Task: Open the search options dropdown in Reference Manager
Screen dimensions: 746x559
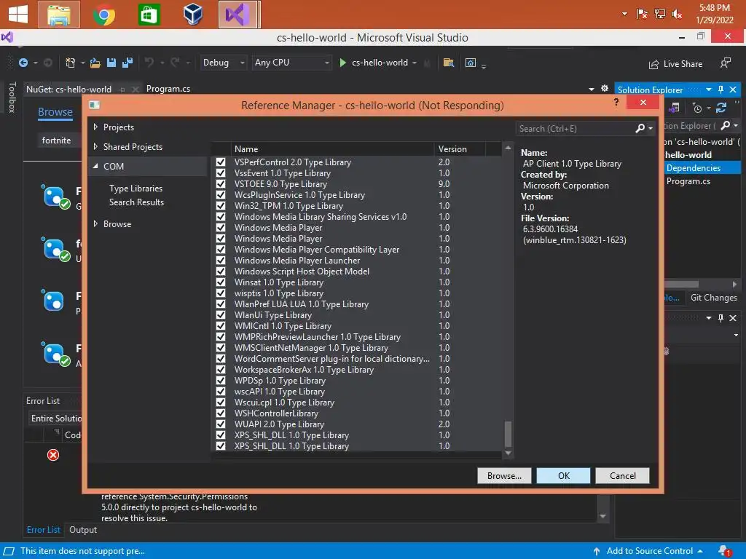Action: [x=651, y=128]
